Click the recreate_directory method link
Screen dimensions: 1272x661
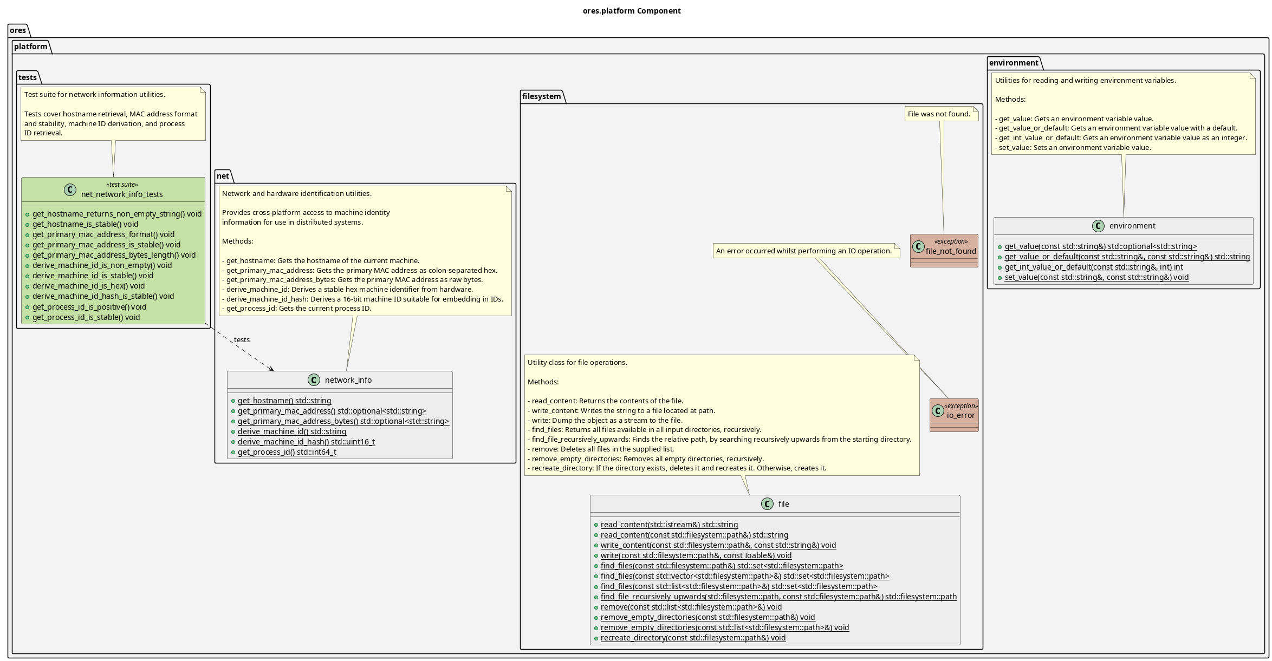click(x=692, y=638)
